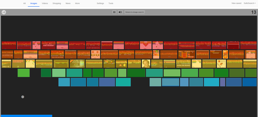Select the pale gray-teal brick after the blue-row gap

155,82
